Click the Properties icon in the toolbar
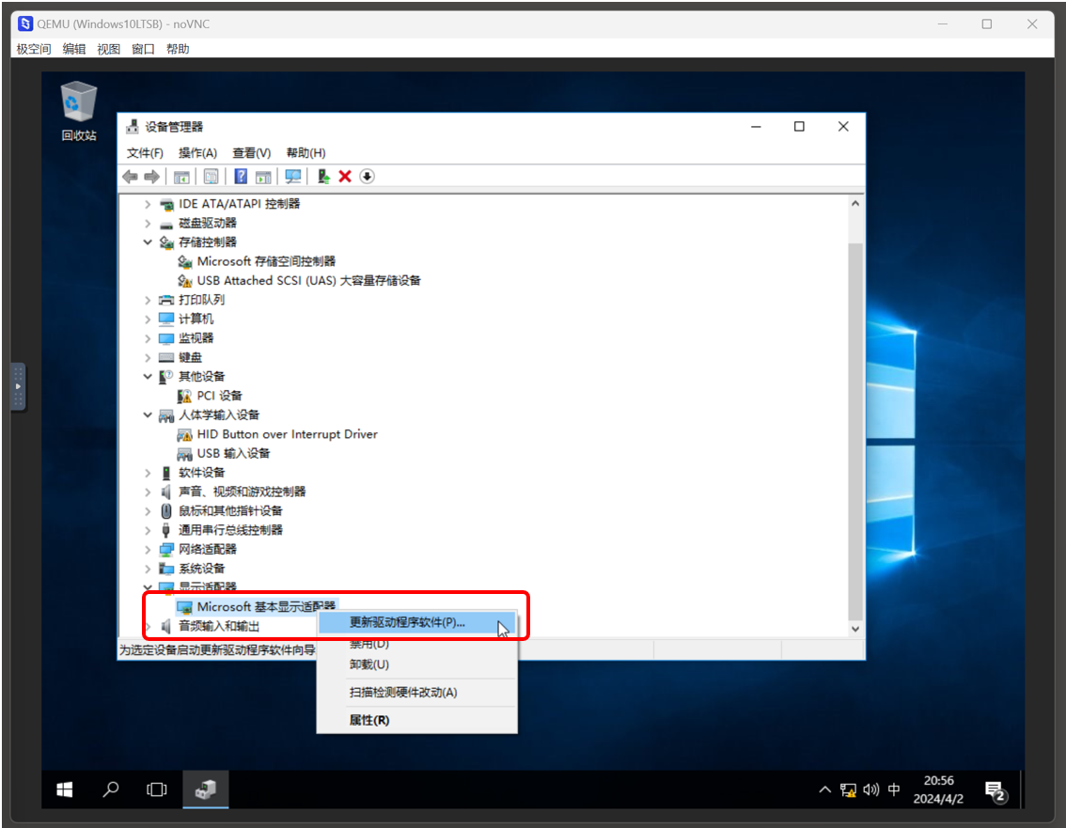Image resolution: width=1066 pixels, height=828 pixels. [x=211, y=176]
